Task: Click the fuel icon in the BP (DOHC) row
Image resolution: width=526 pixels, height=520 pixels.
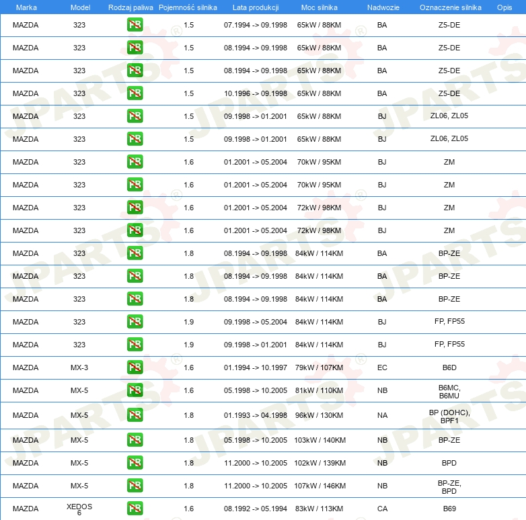Action: click(135, 415)
